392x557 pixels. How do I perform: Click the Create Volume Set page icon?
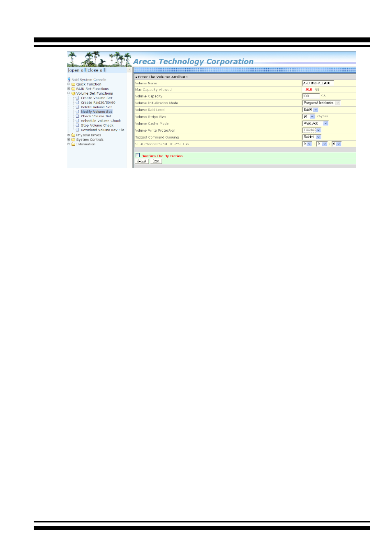pyautogui.click(x=78, y=98)
